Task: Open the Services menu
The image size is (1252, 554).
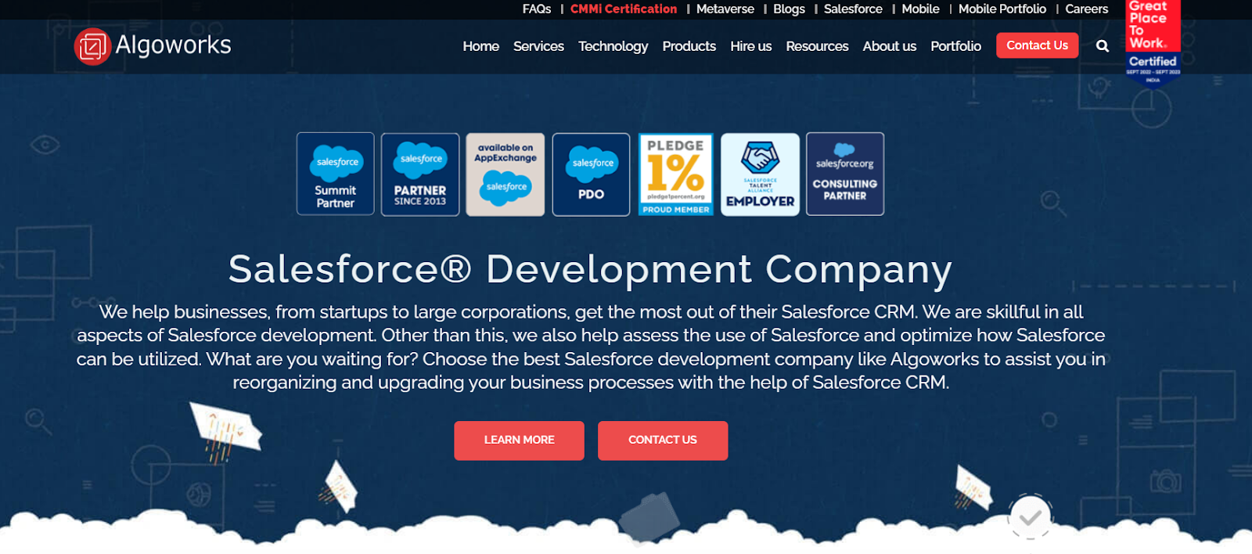Action: [538, 46]
